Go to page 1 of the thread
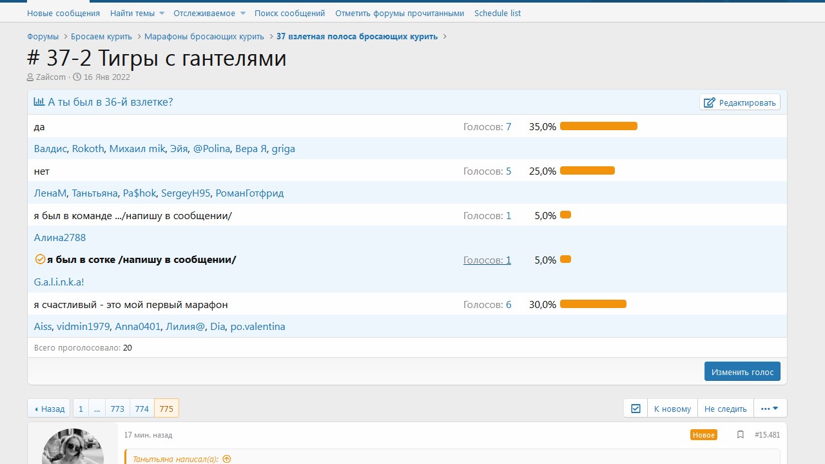Screen dimensions: 825x464 click(81, 409)
